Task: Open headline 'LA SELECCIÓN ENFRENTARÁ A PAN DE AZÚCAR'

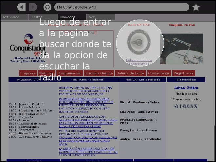Action: pyautogui.click(x=88, y=152)
